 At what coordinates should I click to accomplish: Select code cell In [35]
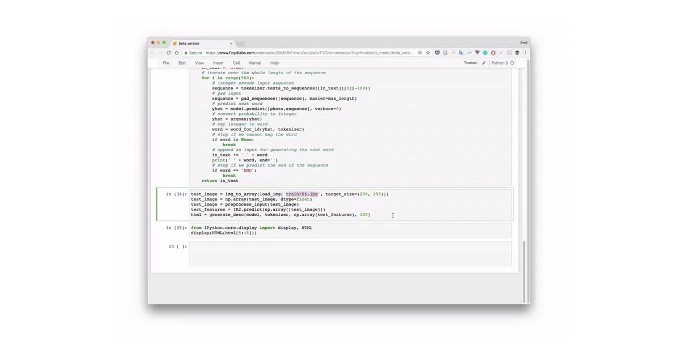351,230
